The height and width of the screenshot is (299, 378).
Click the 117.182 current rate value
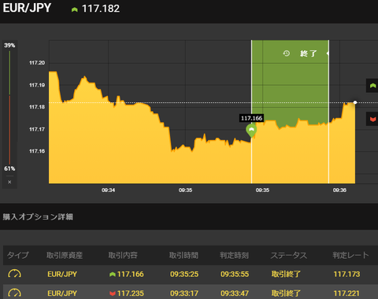[x=101, y=9]
